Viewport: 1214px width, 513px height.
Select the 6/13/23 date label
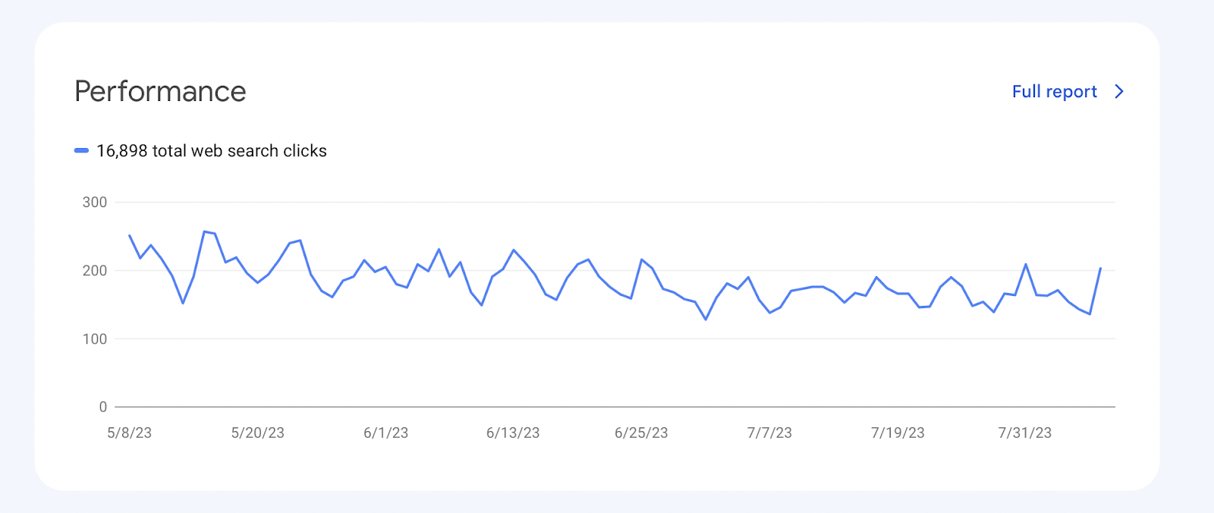[x=514, y=433]
